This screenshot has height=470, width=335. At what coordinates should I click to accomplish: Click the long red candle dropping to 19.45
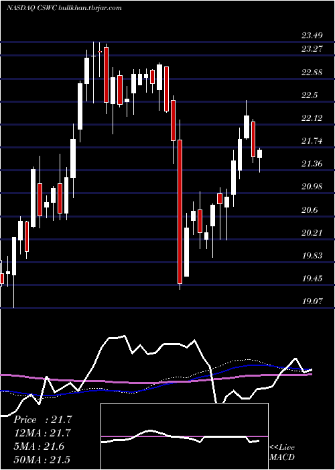point(180,211)
